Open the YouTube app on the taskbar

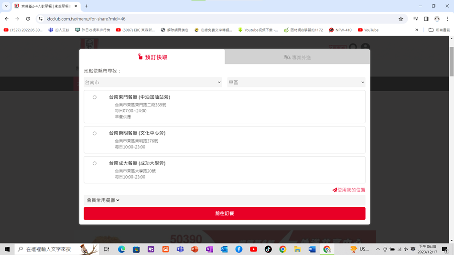click(254, 249)
